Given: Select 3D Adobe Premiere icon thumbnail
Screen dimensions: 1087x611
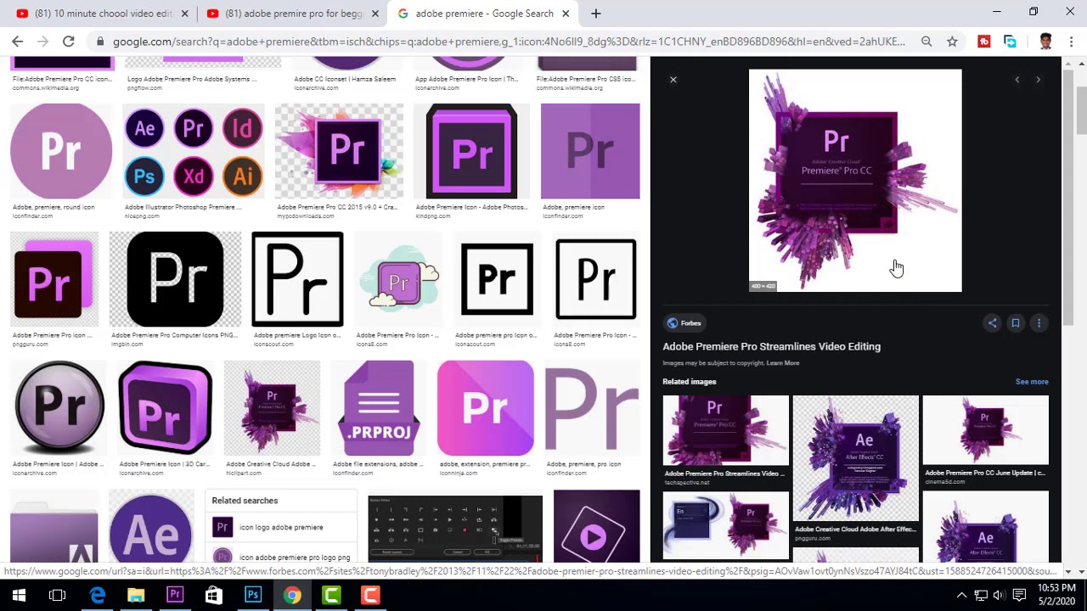Looking at the screenshot, I should (166, 408).
